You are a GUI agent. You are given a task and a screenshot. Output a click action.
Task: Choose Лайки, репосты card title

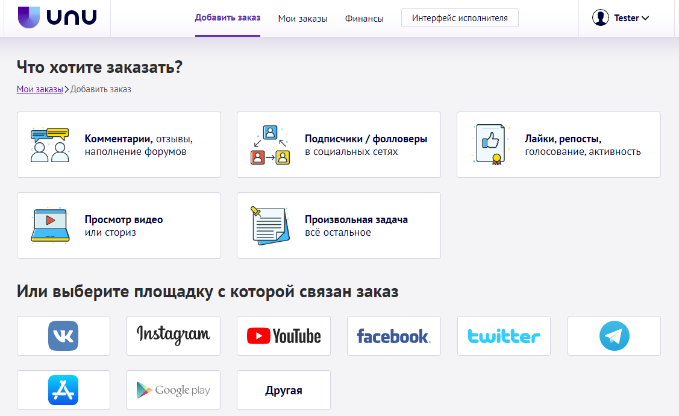click(563, 139)
